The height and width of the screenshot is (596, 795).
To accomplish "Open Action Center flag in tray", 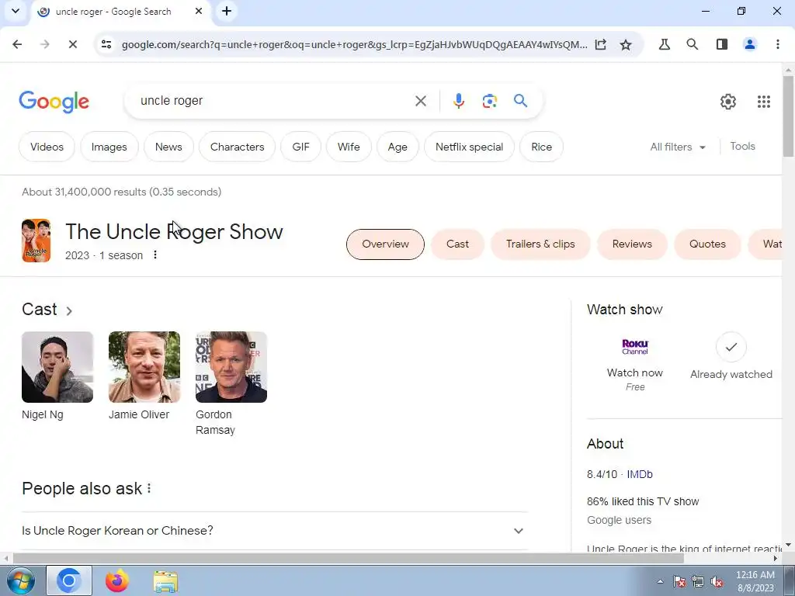I will click(679, 581).
